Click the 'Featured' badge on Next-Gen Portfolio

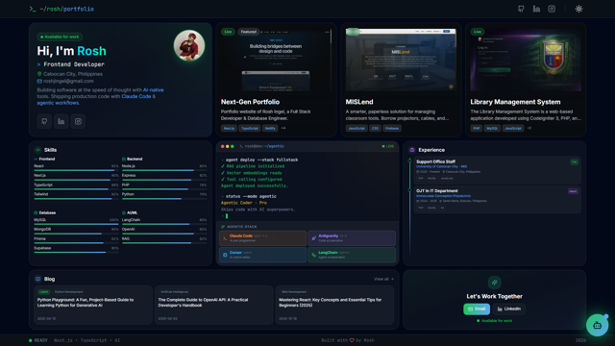click(248, 32)
